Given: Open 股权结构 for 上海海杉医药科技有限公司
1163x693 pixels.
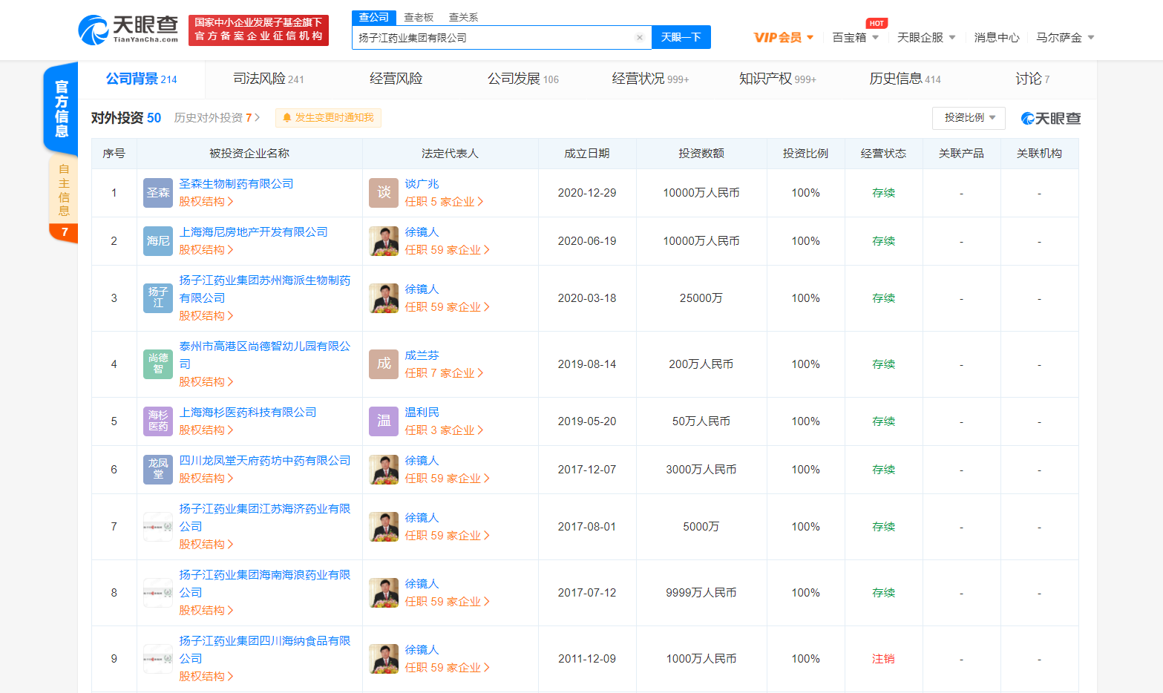Looking at the screenshot, I should [x=206, y=430].
